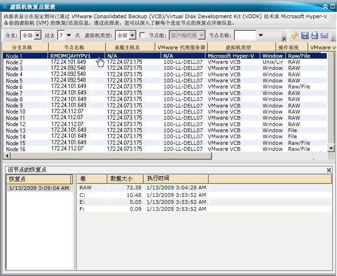Open the 过去 days dropdown arrow

tap(69, 35)
